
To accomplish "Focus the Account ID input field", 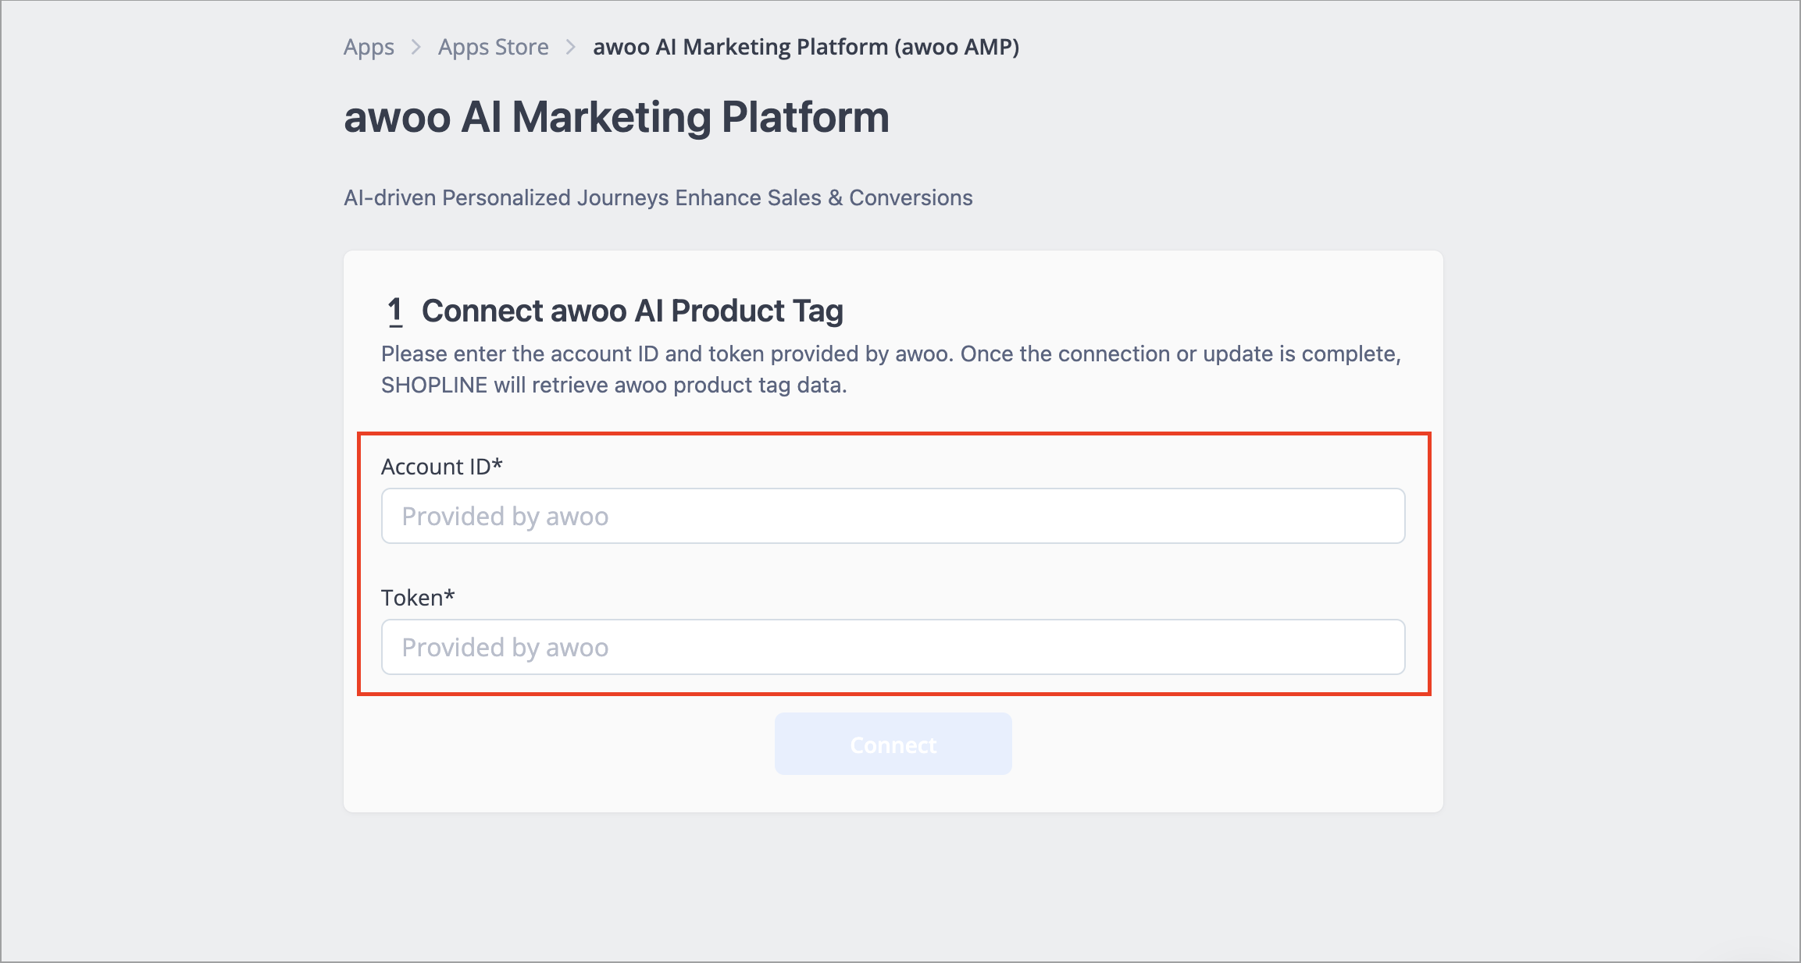I will pos(893,516).
